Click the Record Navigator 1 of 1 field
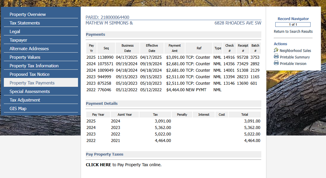 pyautogui.click(x=293, y=25)
